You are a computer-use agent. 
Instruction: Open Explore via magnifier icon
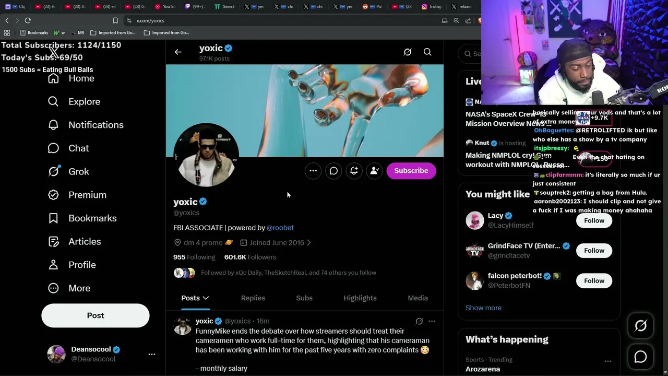pos(53,101)
